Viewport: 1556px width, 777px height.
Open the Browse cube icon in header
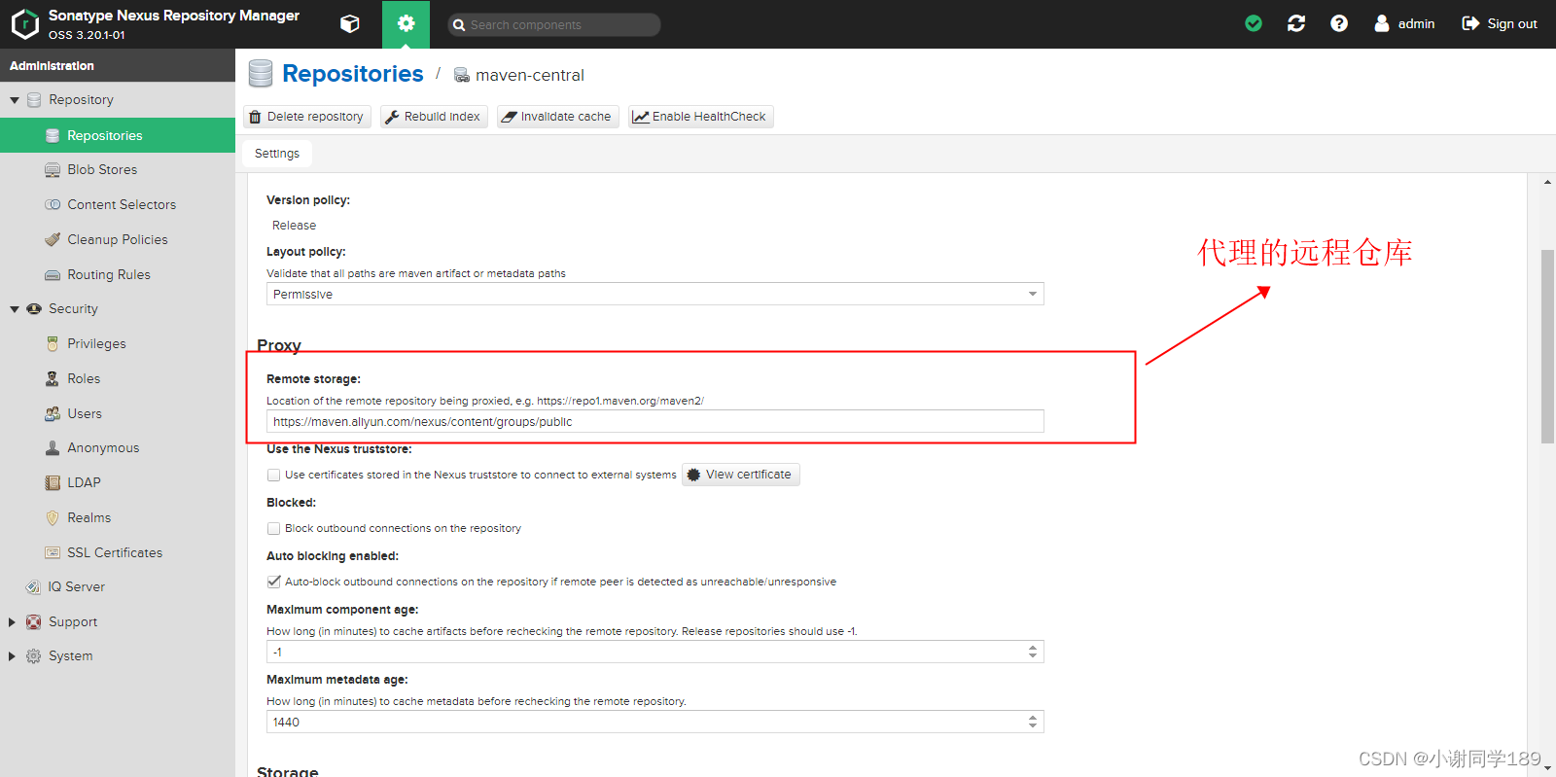350,24
